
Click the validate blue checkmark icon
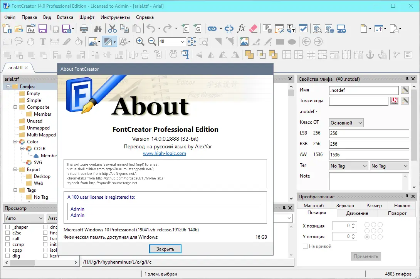(303, 28)
